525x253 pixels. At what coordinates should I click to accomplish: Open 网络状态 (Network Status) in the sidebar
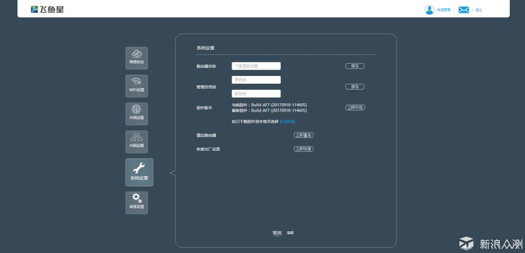136,58
